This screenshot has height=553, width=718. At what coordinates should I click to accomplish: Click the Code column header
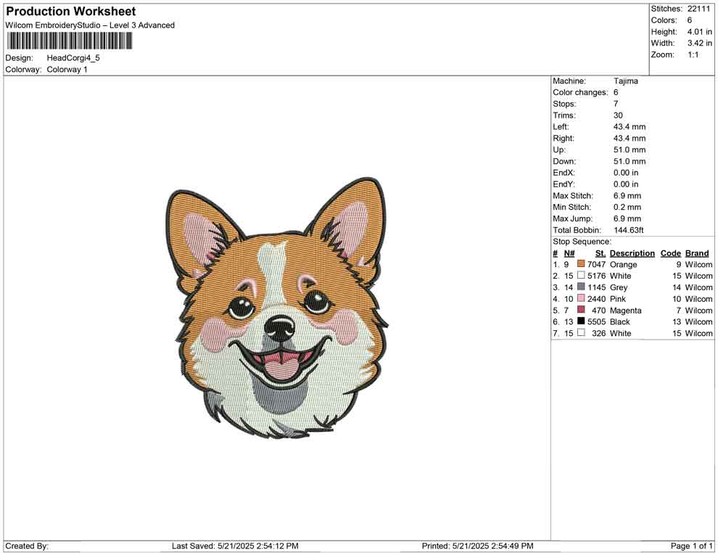[x=670, y=253]
